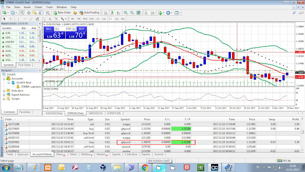Switch chart to line chart type
This screenshot has height=172, width=305.
(118, 13)
